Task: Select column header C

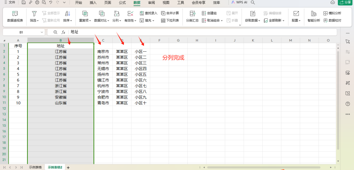Action: point(103,40)
